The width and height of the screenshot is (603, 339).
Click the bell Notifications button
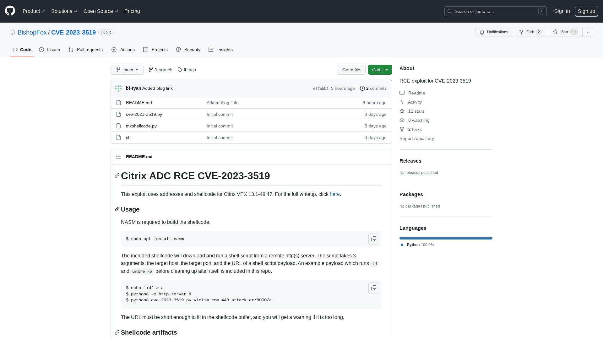tap(494, 32)
